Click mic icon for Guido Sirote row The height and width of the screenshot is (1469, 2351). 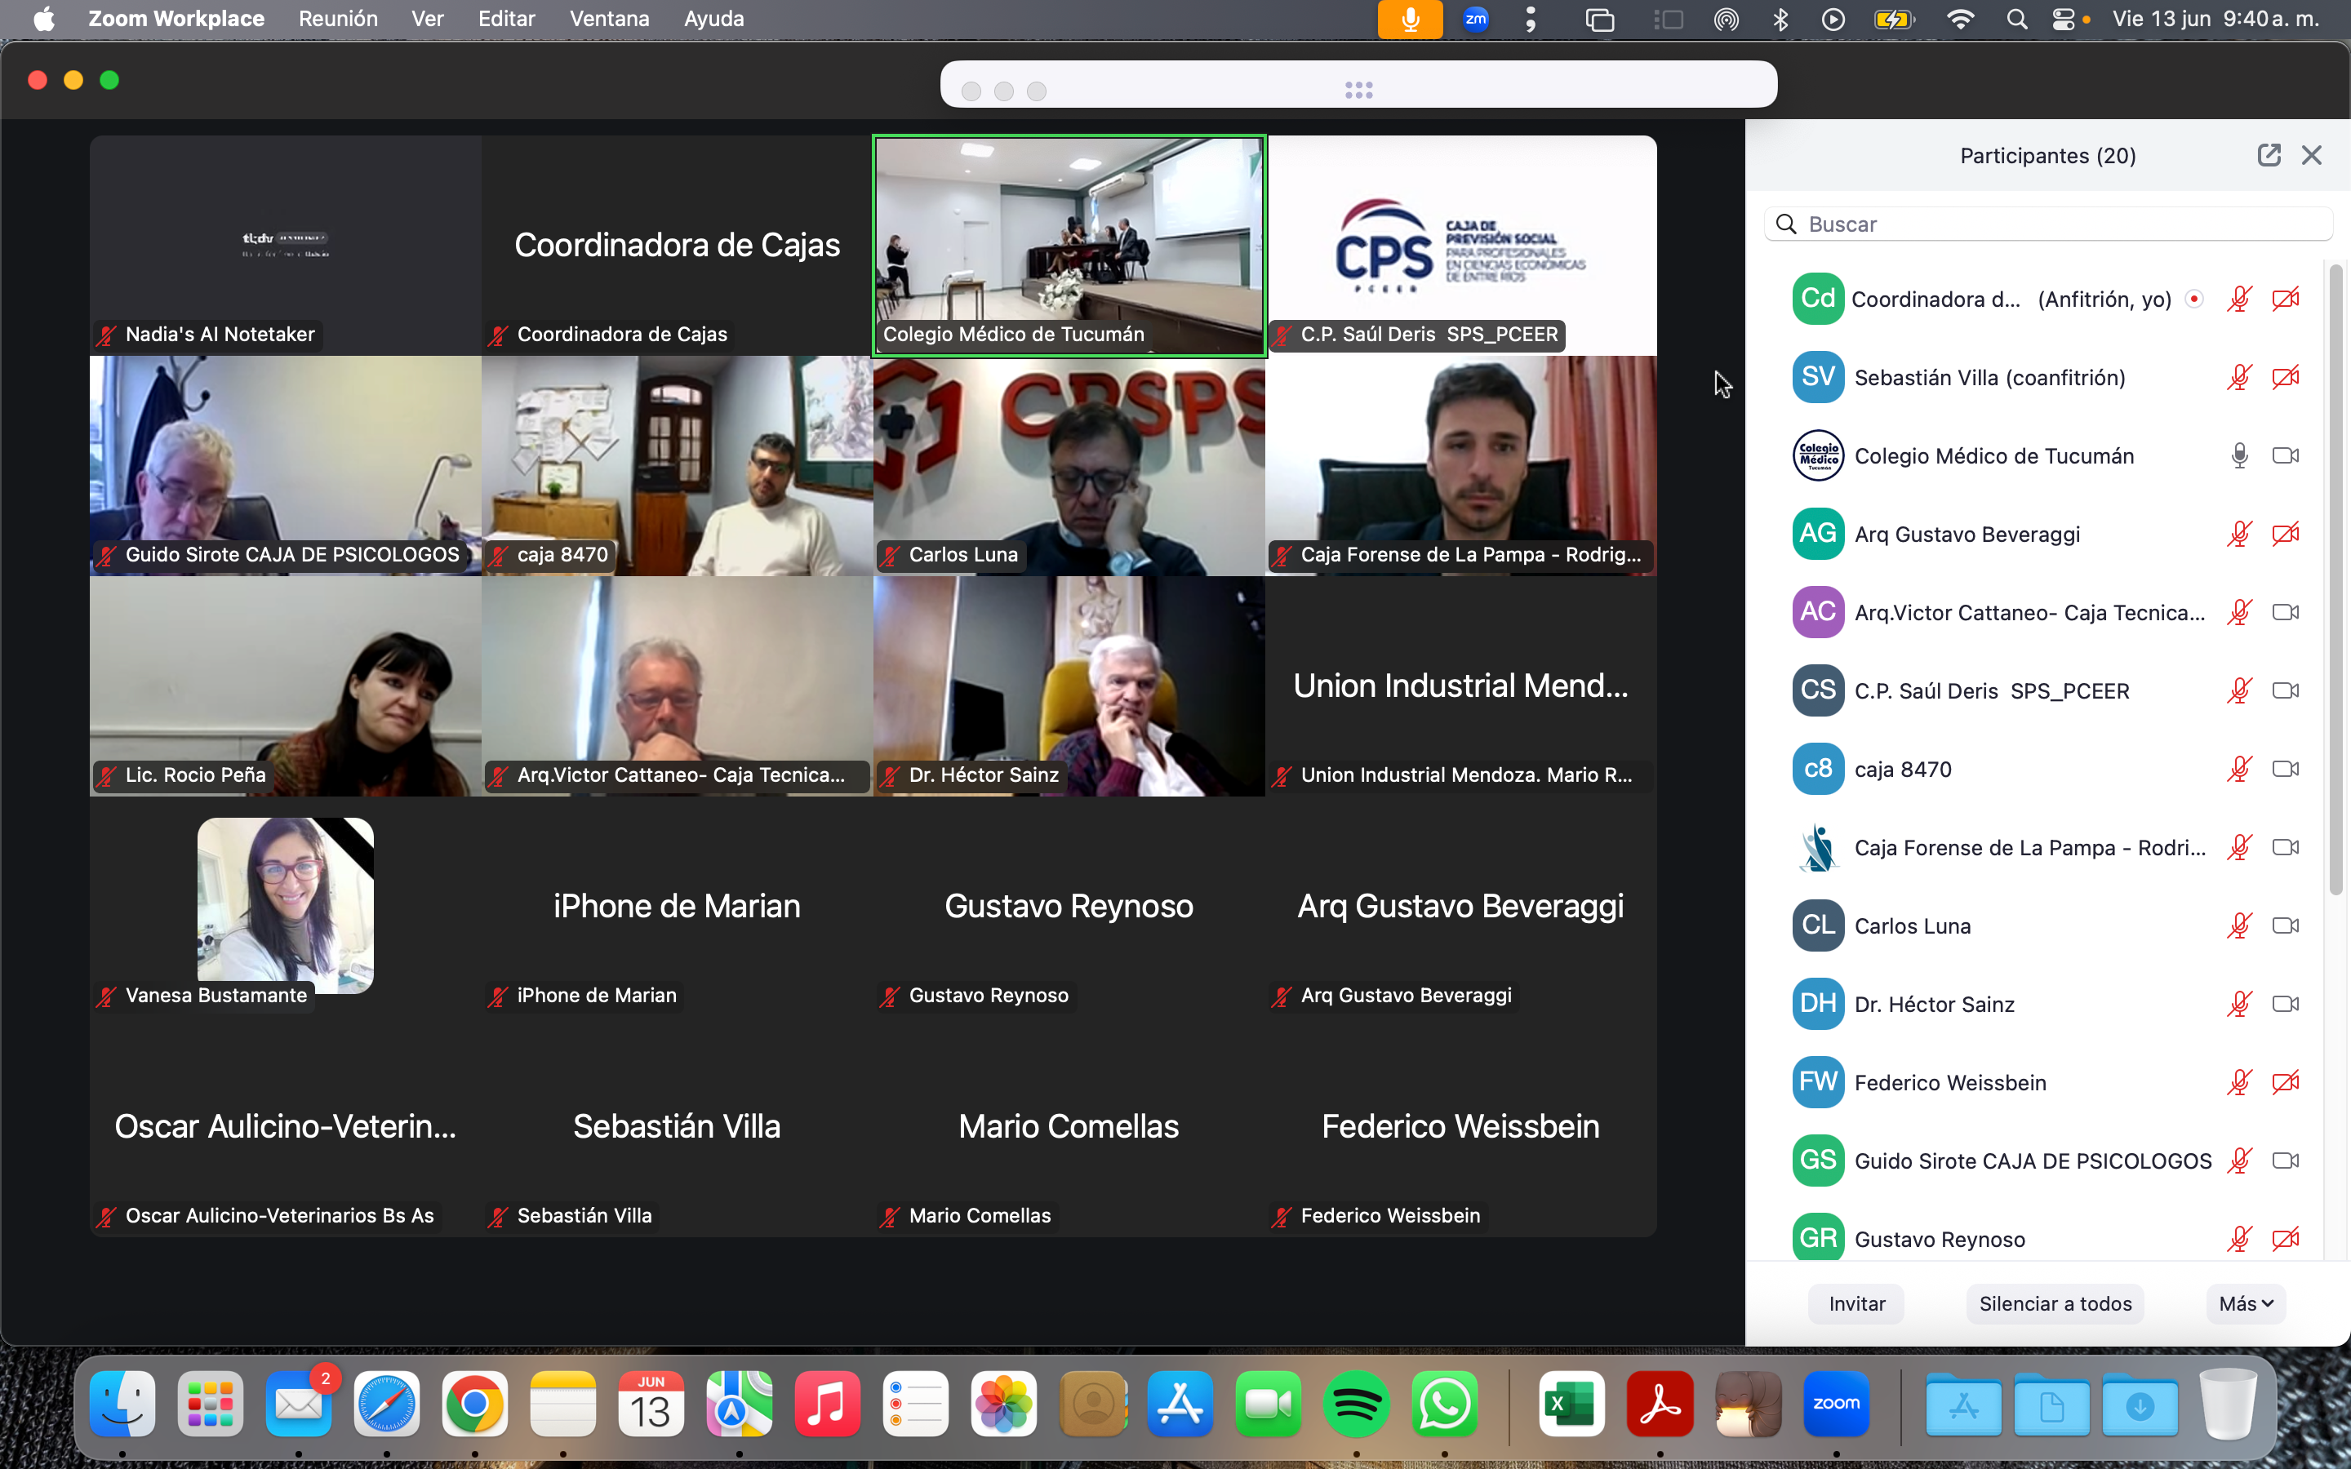[2239, 1161]
